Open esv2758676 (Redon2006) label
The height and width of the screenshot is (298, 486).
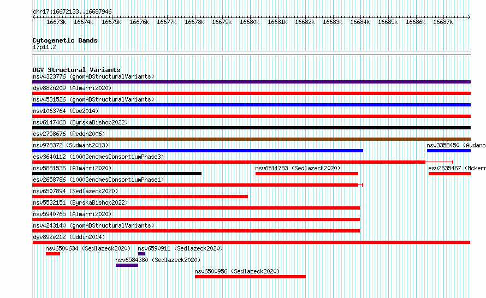pyautogui.click(x=69, y=134)
